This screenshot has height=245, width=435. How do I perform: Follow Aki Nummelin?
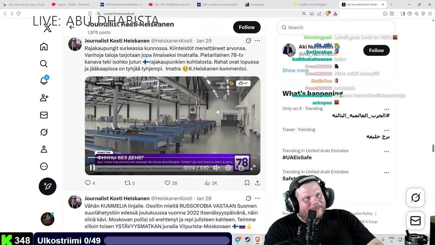click(376, 50)
